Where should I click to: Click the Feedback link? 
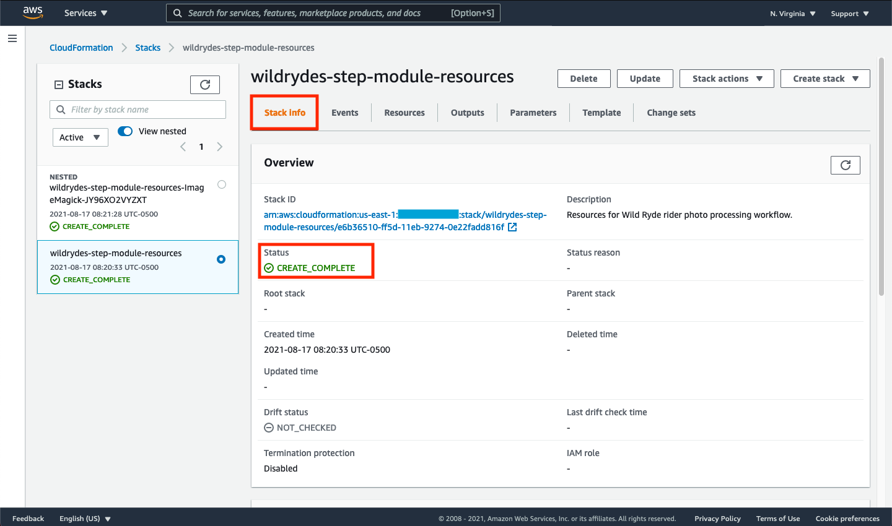[x=28, y=519]
